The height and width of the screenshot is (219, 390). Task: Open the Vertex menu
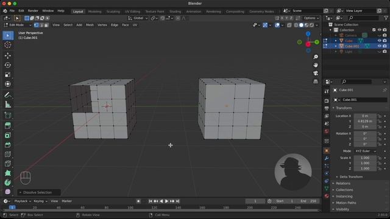102,25
